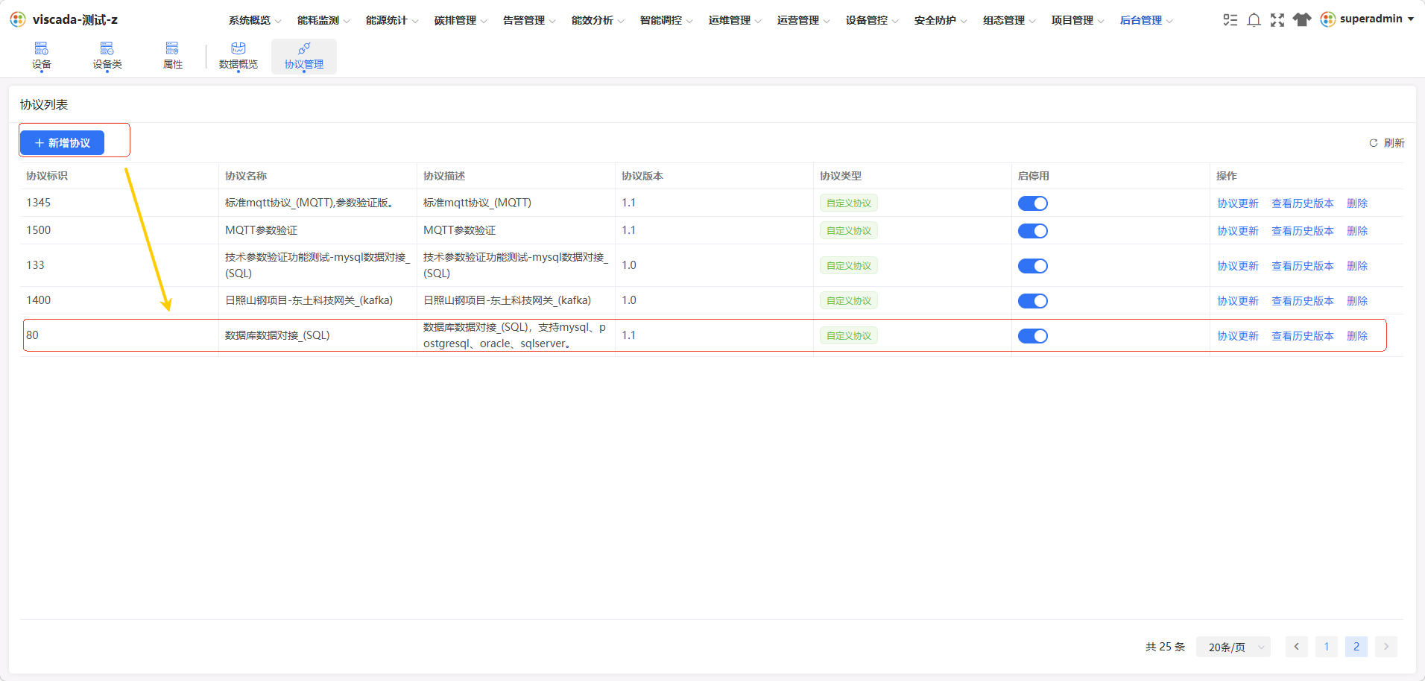The height and width of the screenshot is (681, 1425).
Task: Expand the superadmin user dropdown
Action: coord(1411,19)
